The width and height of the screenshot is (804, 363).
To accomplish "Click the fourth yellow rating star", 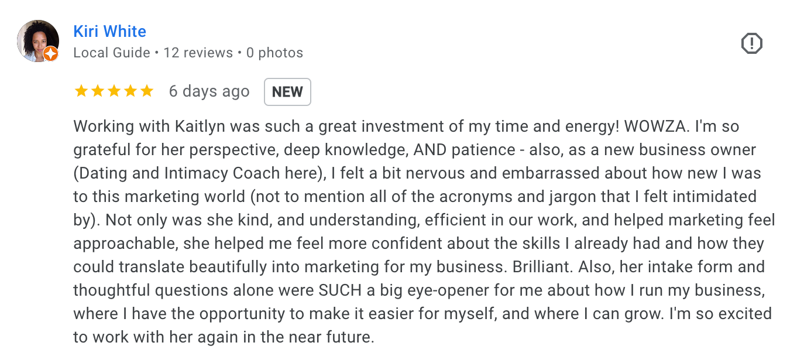I will pos(130,91).
